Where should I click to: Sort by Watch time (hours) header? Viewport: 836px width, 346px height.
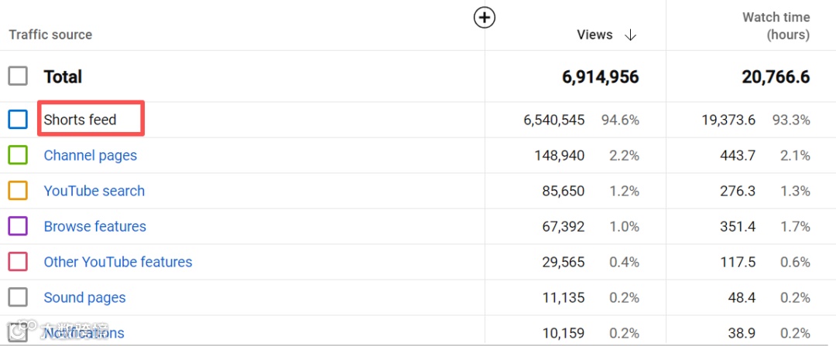click(776, 26)
